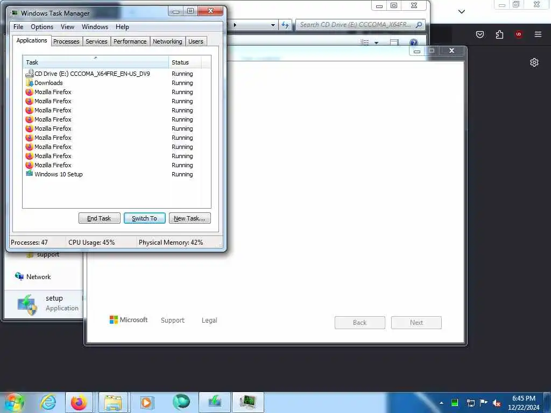
Task: Toggle the preview pane icon in Explorer
Action: pos(394,42)
